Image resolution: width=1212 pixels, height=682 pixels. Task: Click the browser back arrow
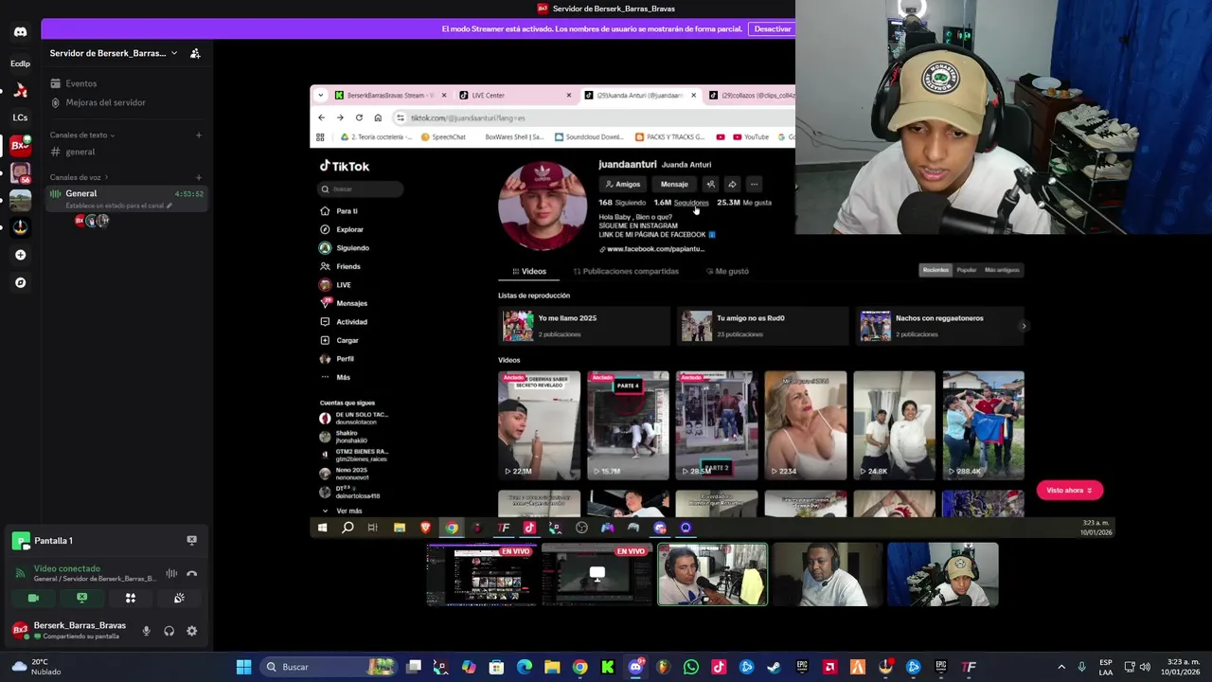321,117
